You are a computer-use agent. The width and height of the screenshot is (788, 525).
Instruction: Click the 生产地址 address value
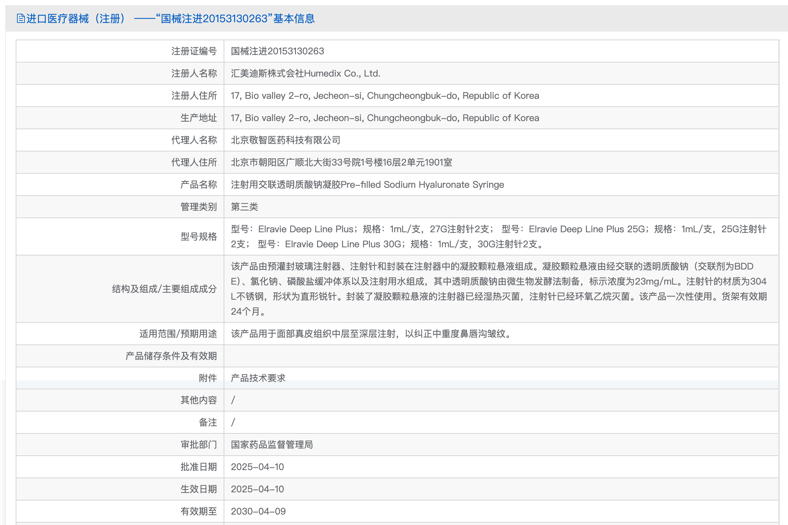[x=385, y=118]
